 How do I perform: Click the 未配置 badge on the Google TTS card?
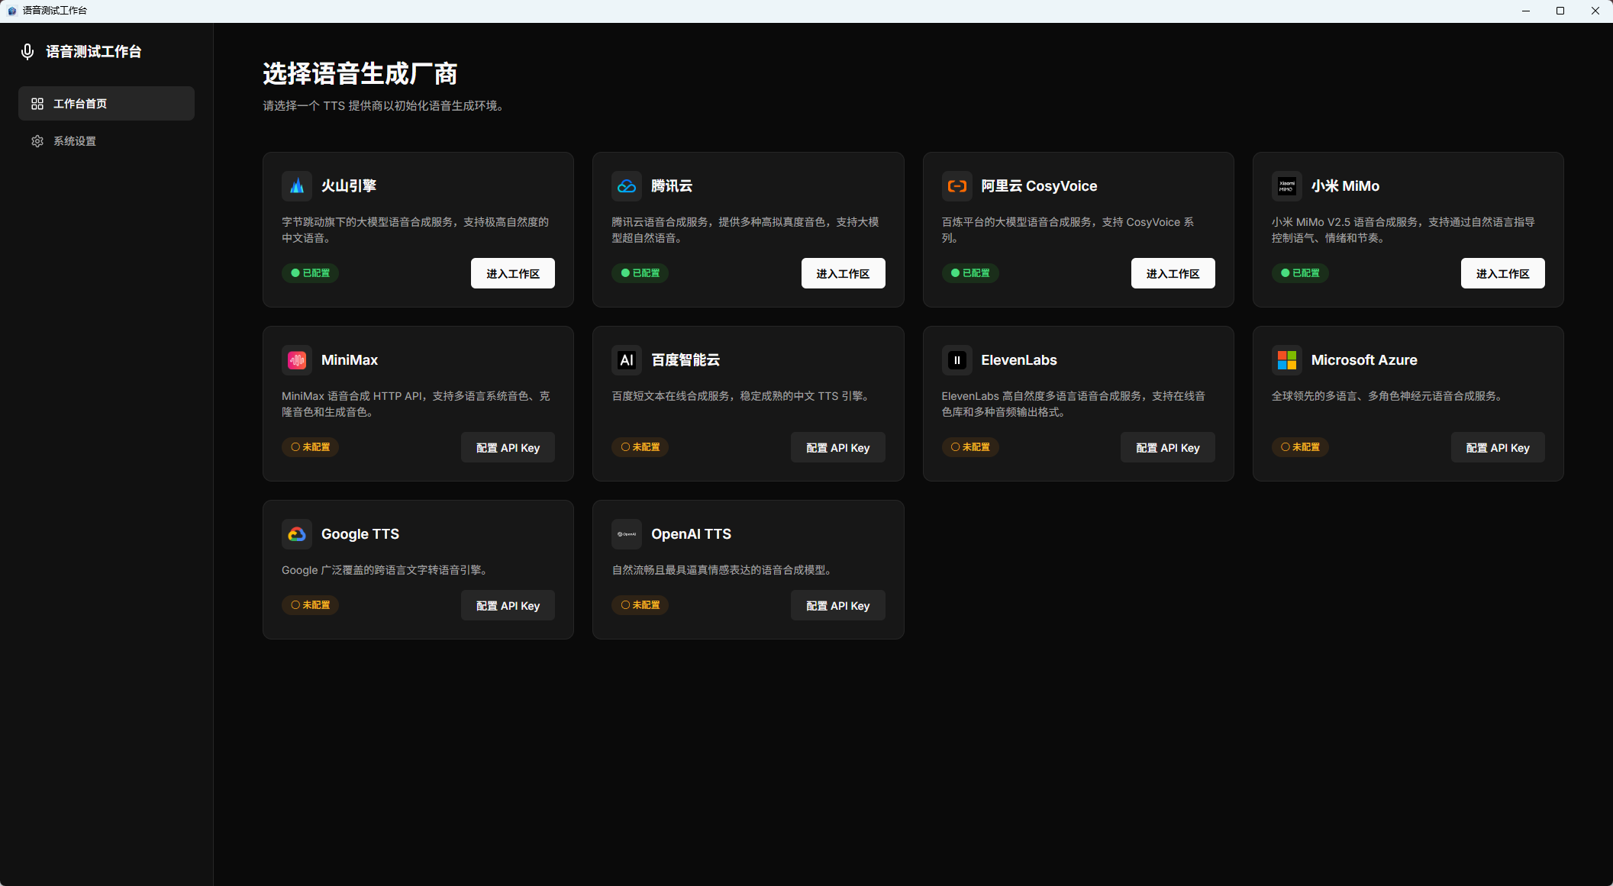point(310,605)
